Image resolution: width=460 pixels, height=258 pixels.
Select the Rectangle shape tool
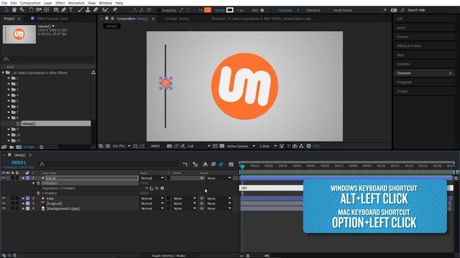[x=56, y=10]
